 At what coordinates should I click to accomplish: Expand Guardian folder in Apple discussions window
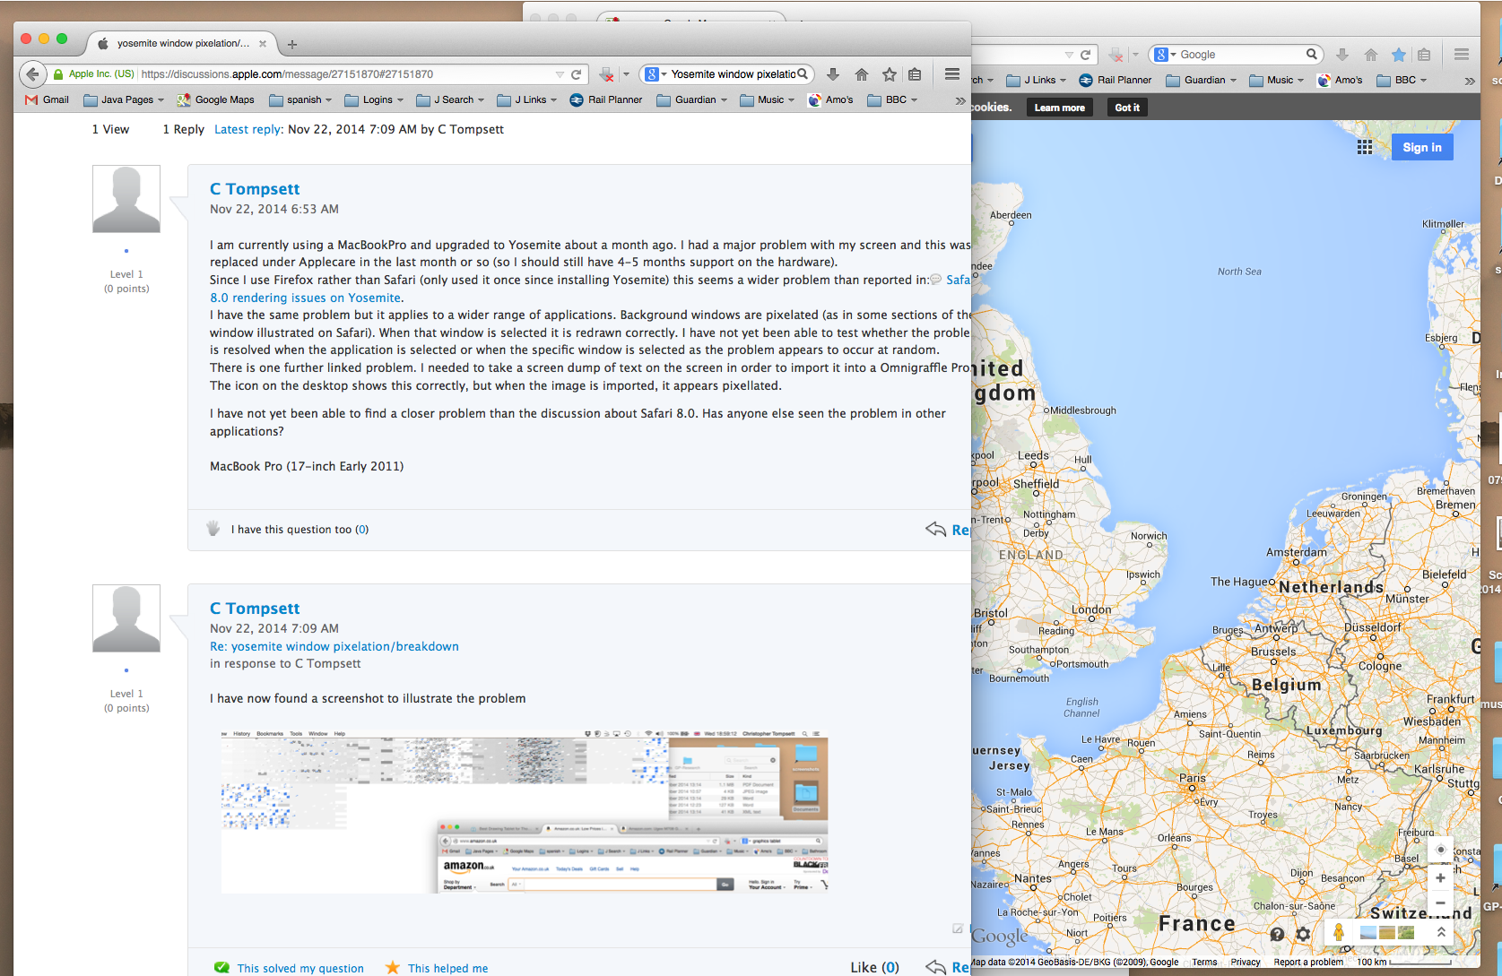click(x=691, y=99)
